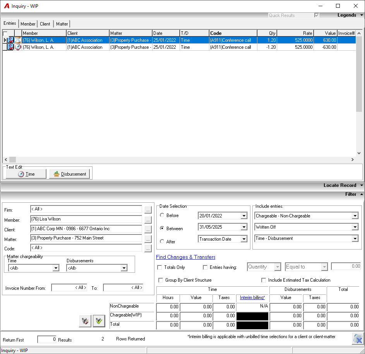Click the scroll-left arrow of the grid
This screenshot has width=365, height=354.
click(6, 160)
